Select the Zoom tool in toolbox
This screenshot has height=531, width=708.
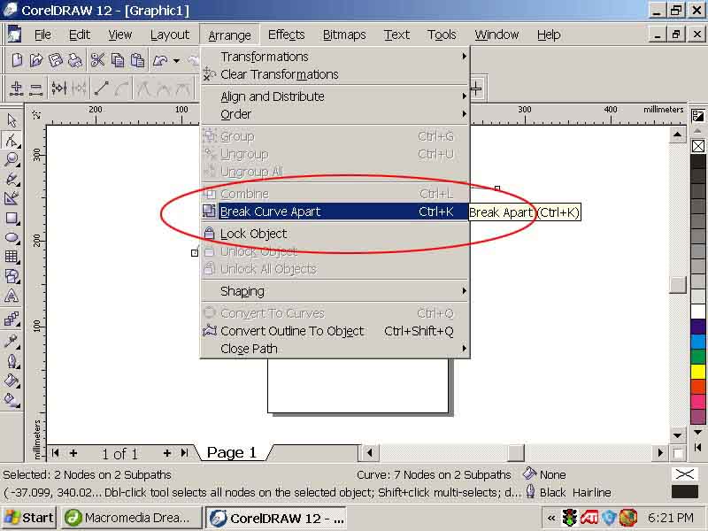point(12,159)
